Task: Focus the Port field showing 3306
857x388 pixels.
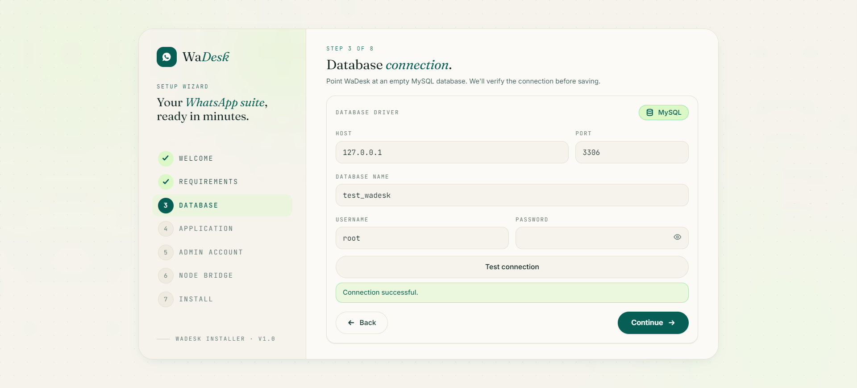Action: click(632, 152)
